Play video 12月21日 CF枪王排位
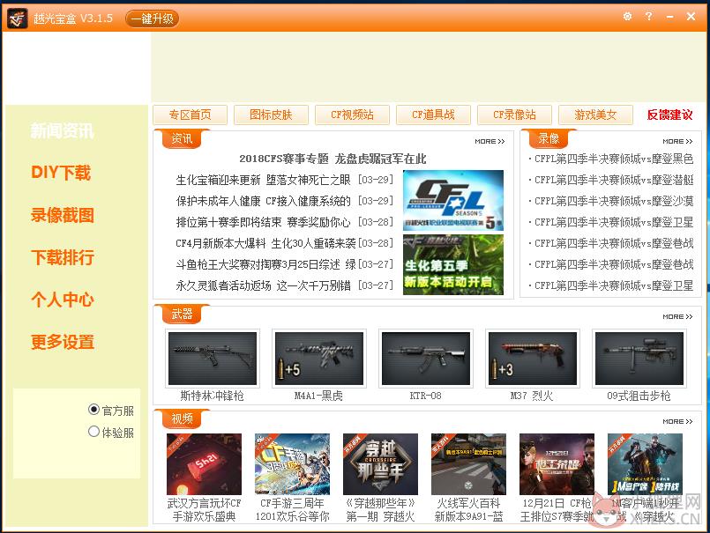The image size is (710, 533). coord(557,464)
